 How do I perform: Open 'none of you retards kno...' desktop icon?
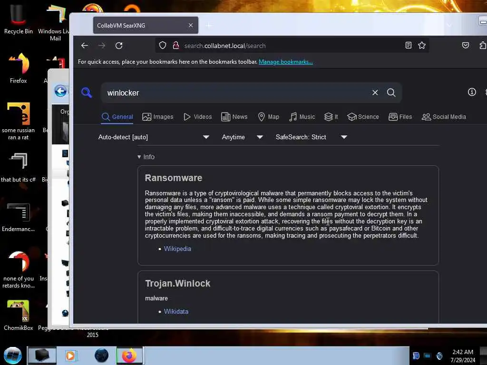19,270
